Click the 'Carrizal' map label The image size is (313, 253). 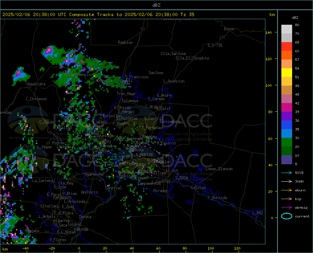pyautogui.click(x=113, y=188)
